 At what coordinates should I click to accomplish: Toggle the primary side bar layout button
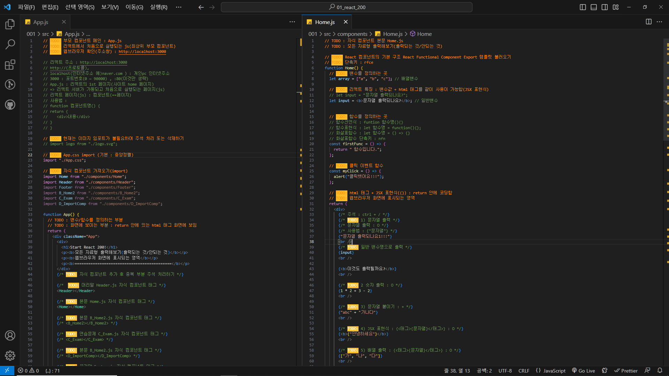(x=583, y=7)
